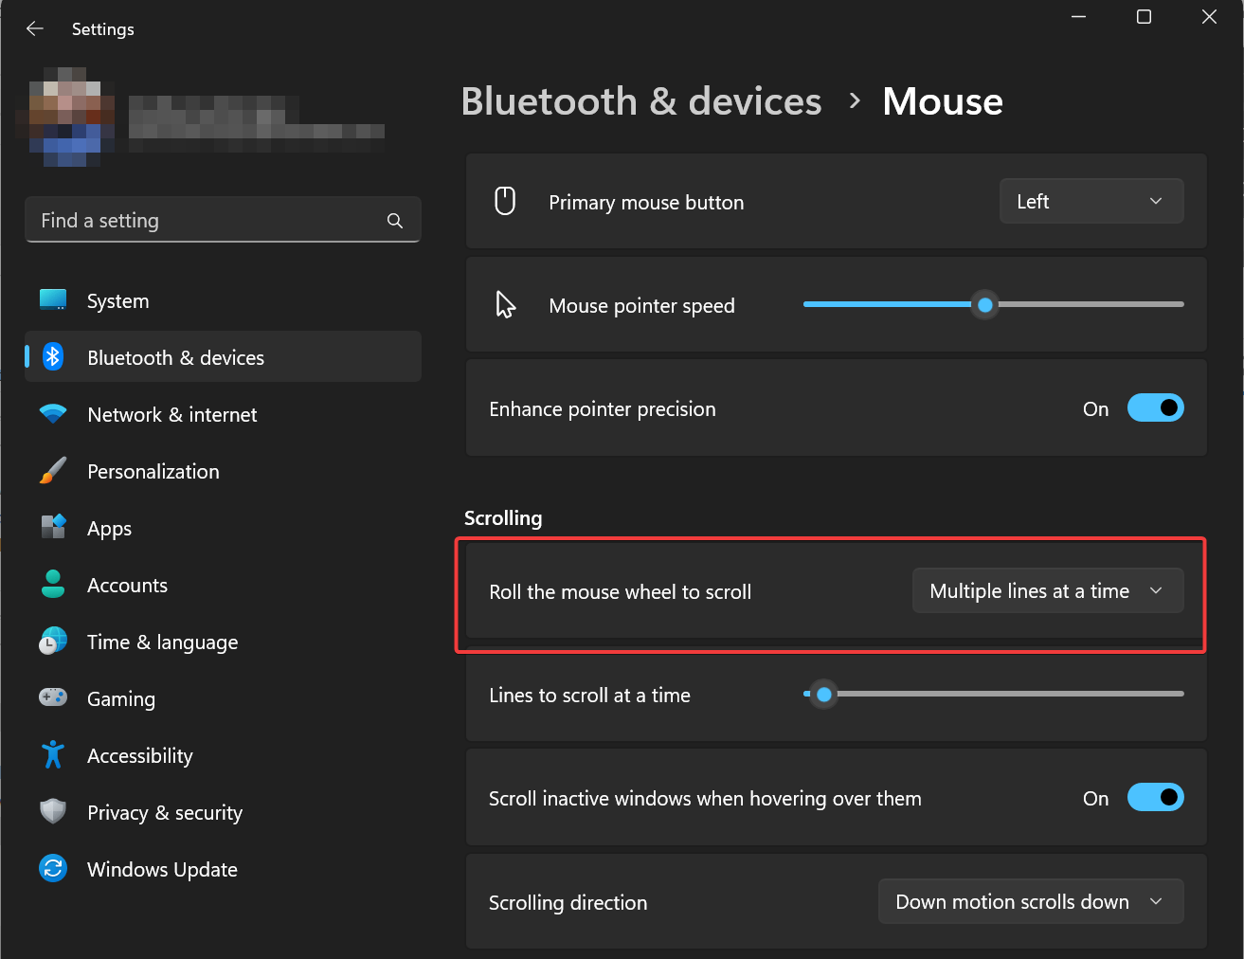
Task: Open the Primary mouse button dropdown
Action: (1091, 202)
